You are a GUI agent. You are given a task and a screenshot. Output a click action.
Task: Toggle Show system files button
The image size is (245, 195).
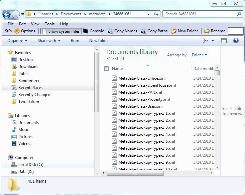click(x=61, y=31)
